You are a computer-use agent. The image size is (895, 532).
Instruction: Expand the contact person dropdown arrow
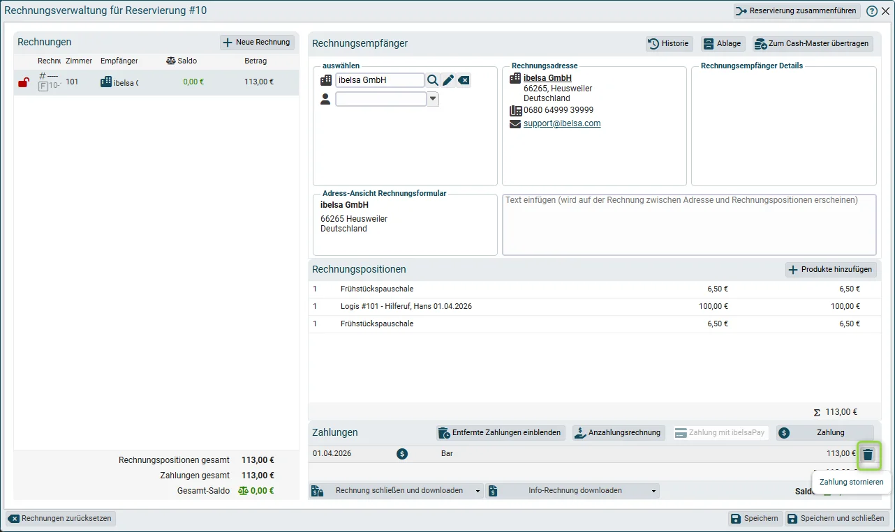point(433,100)
